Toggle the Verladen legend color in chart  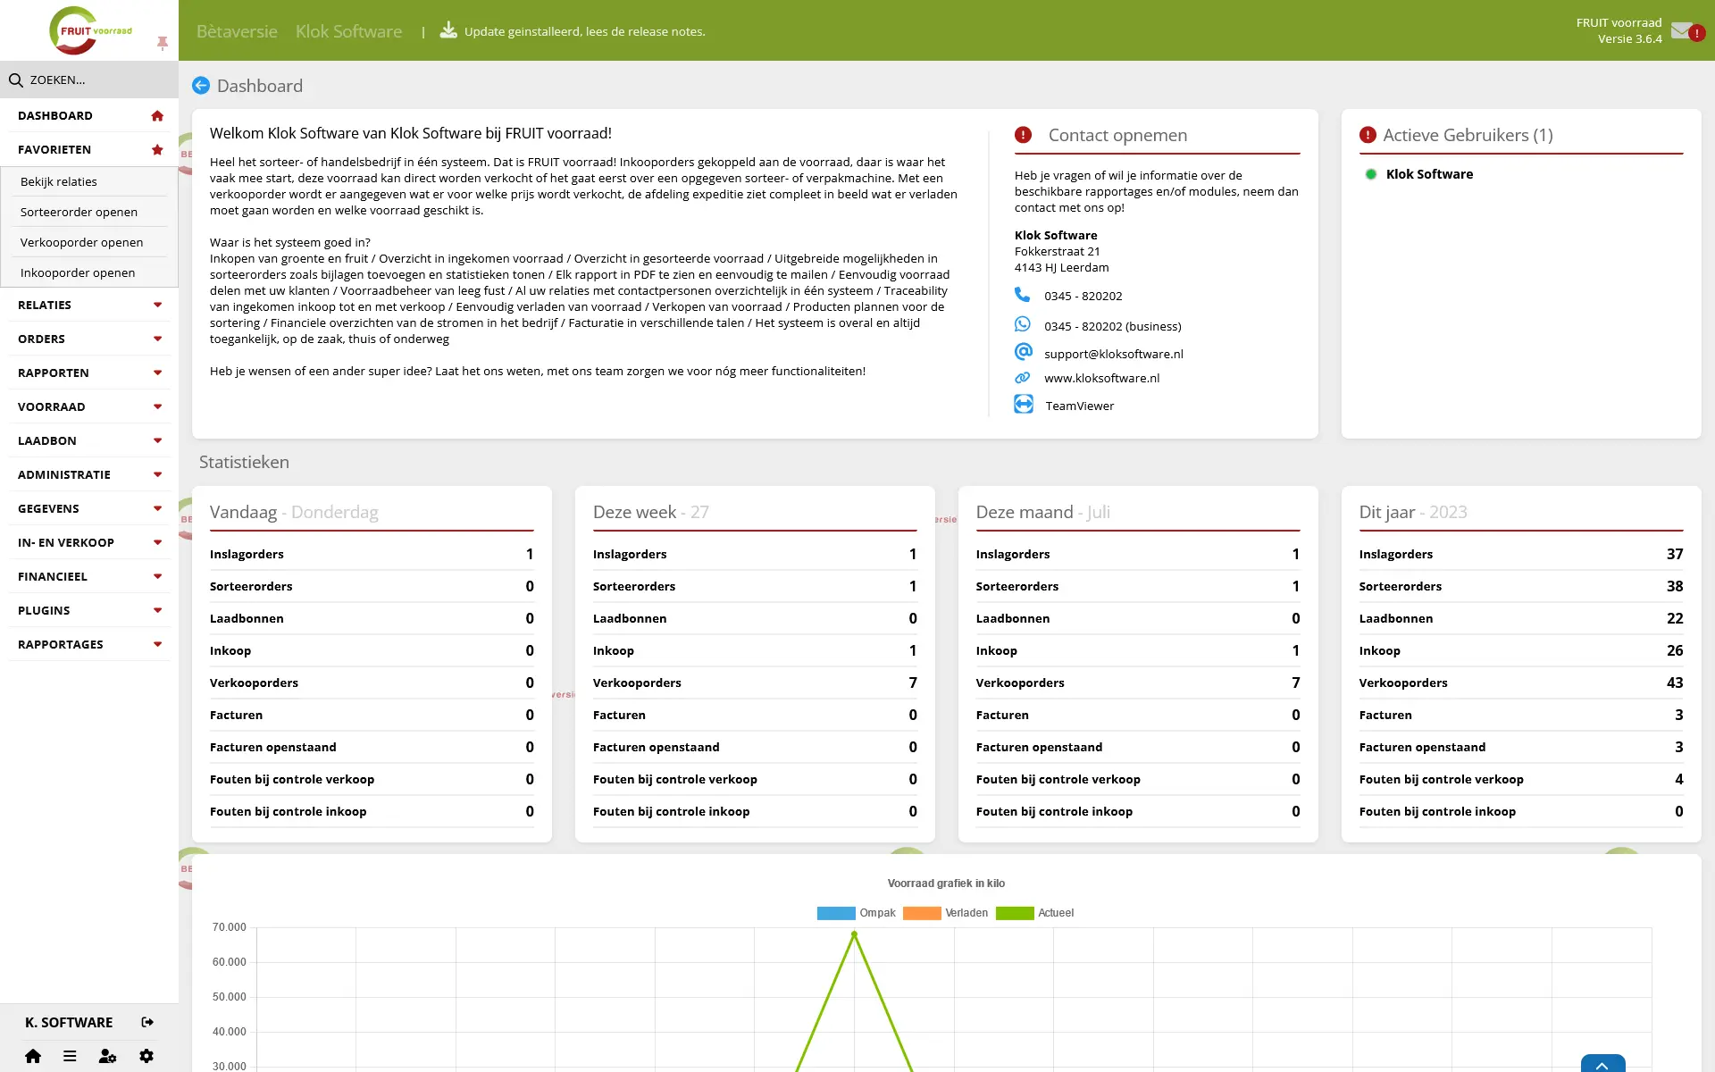[x=922, y=913]
